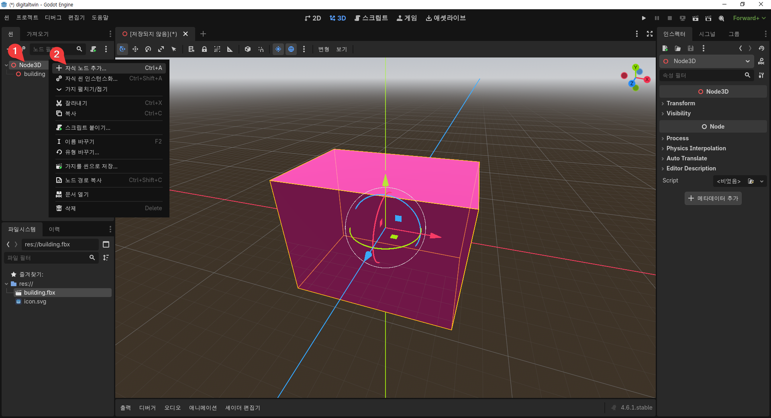The image size is (771, 418).
Task: Toggle the preview environment globe button
Action: 291,49
